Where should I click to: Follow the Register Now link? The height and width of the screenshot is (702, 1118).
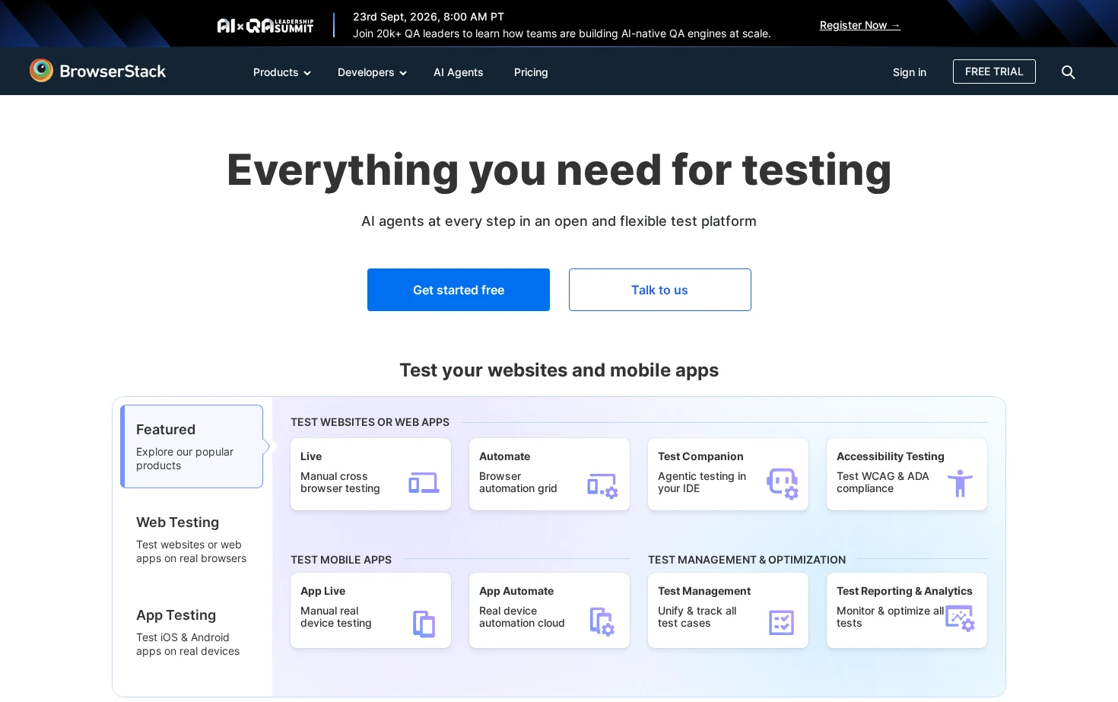(860, 25)
